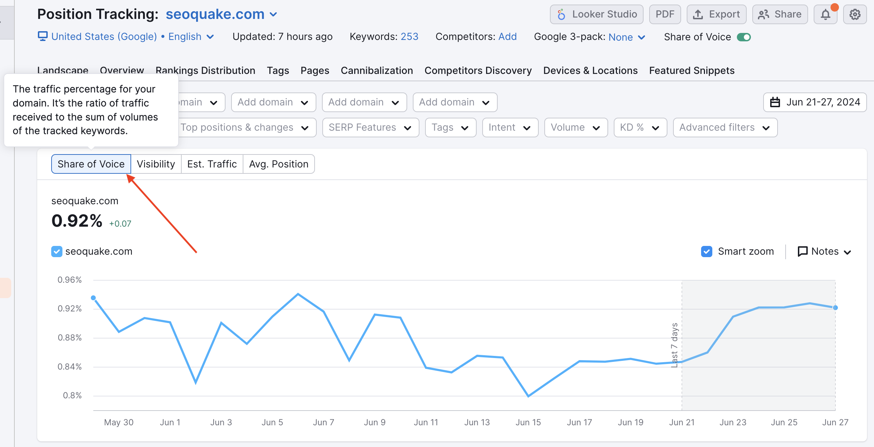
Task: Uncheck the Smart zoom checkbox
Action: pos(706,252)
